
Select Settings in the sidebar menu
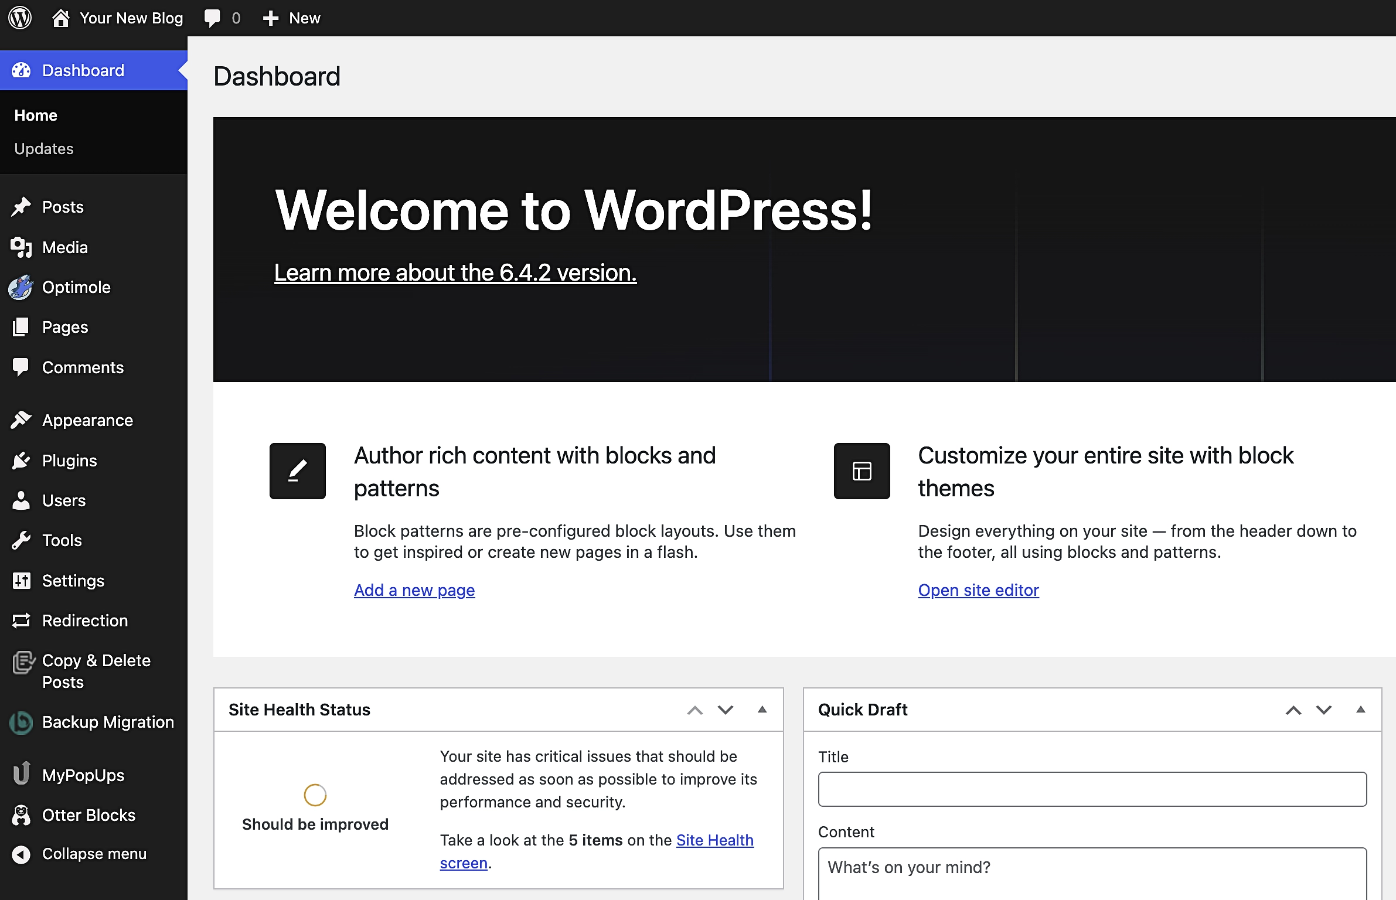(22, 581)
